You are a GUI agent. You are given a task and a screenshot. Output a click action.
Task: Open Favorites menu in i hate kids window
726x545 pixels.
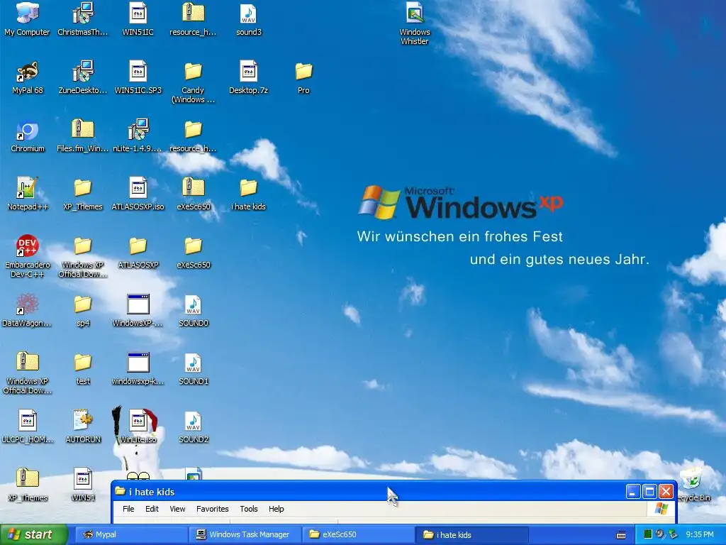213,509
